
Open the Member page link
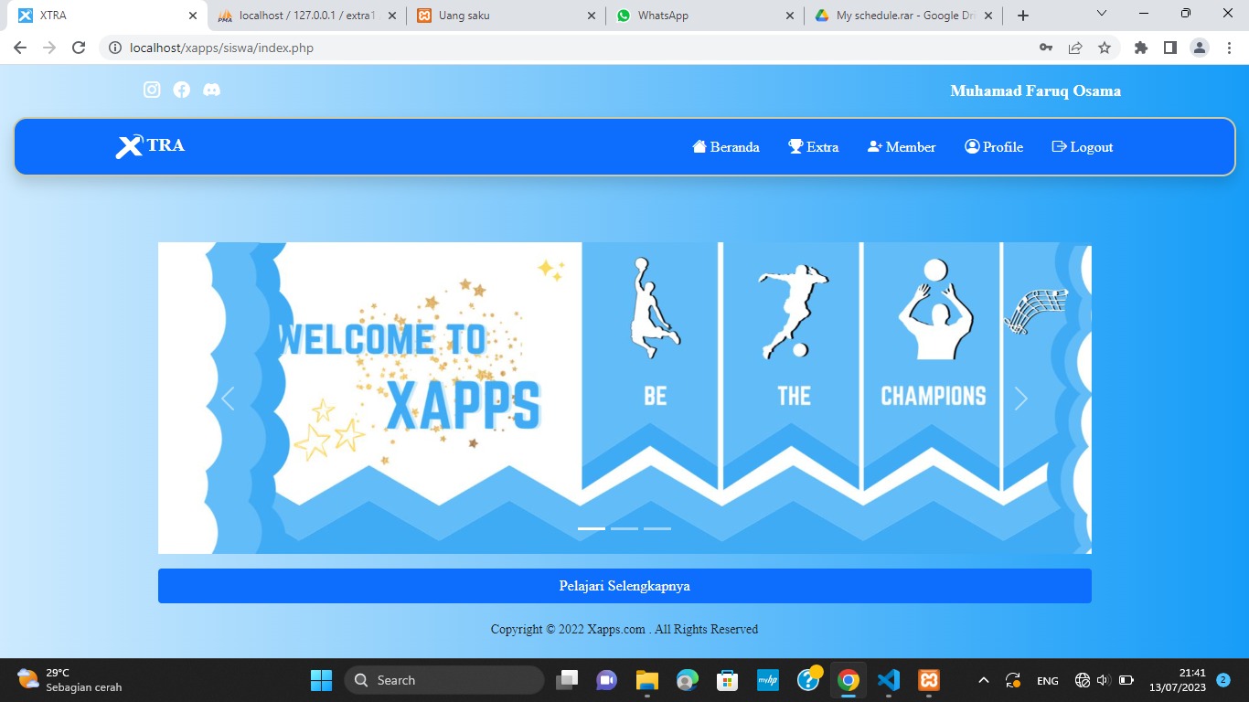click(x=902, y=147)
